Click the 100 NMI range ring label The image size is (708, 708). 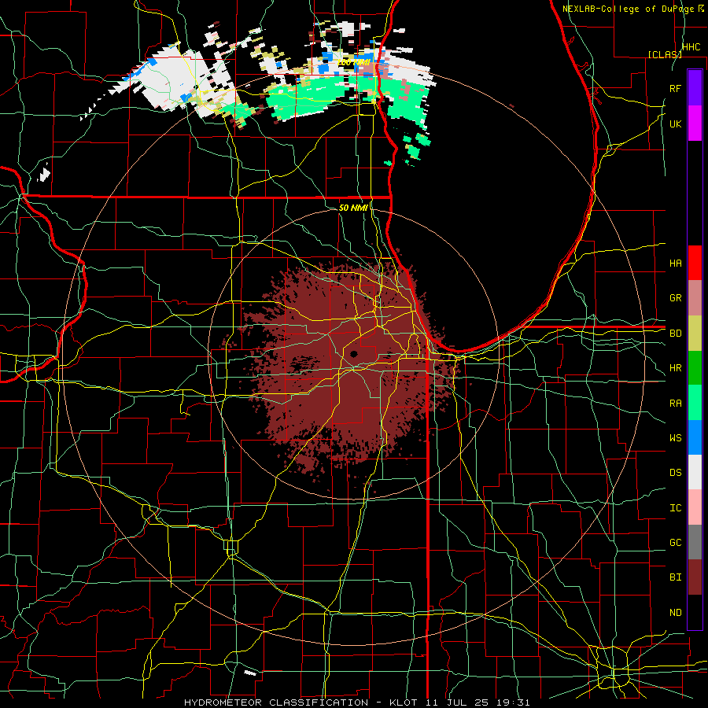click(x=353, y=62)
